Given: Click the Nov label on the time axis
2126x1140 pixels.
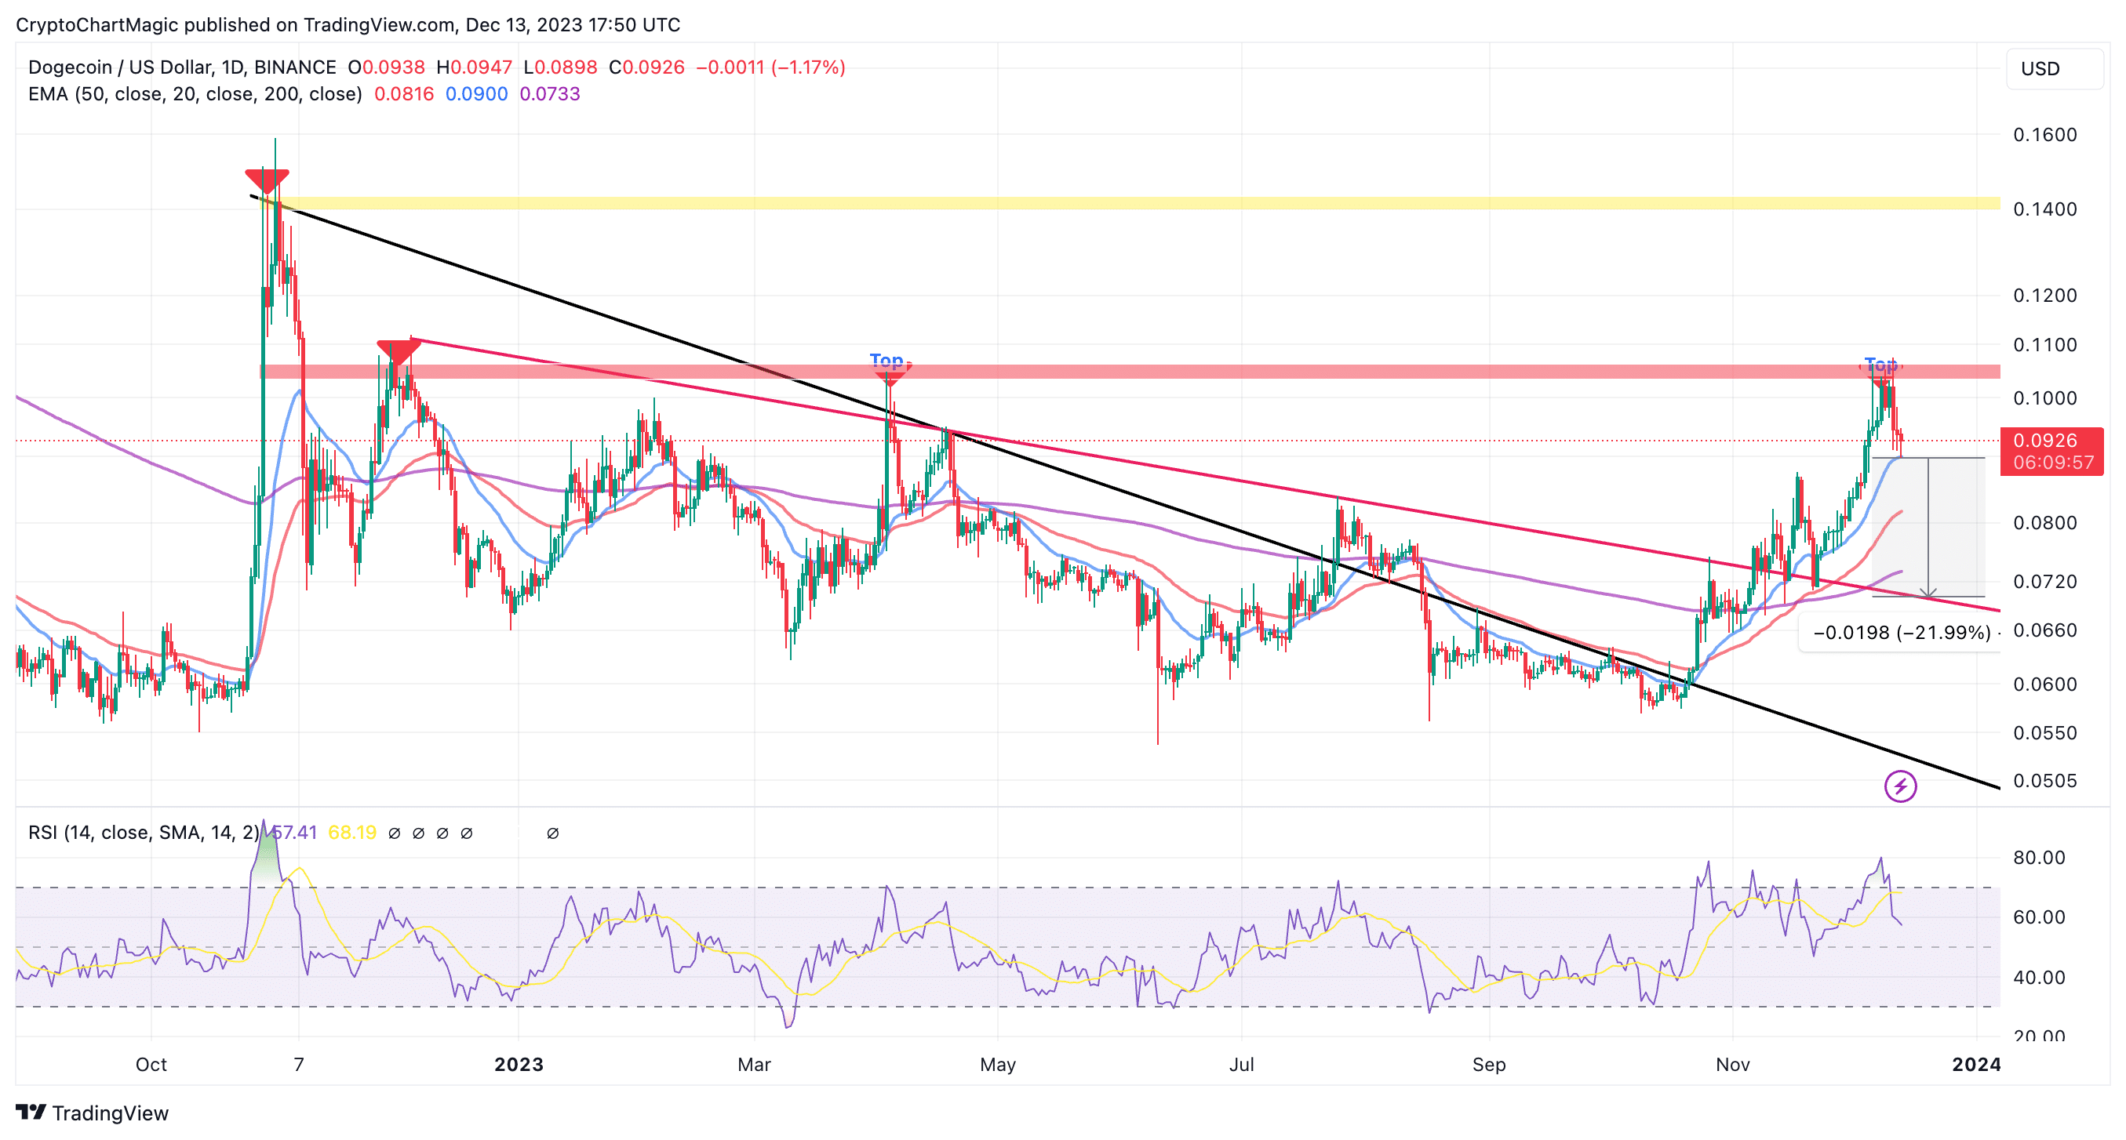Looking at the screenshot, I should (x=1732, y=1064).
